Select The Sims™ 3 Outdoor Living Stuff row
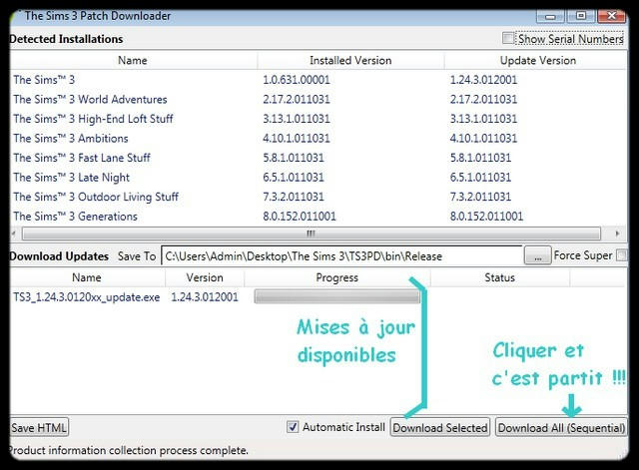The height and width of the screenshot is (470, 639). point(318,197)
